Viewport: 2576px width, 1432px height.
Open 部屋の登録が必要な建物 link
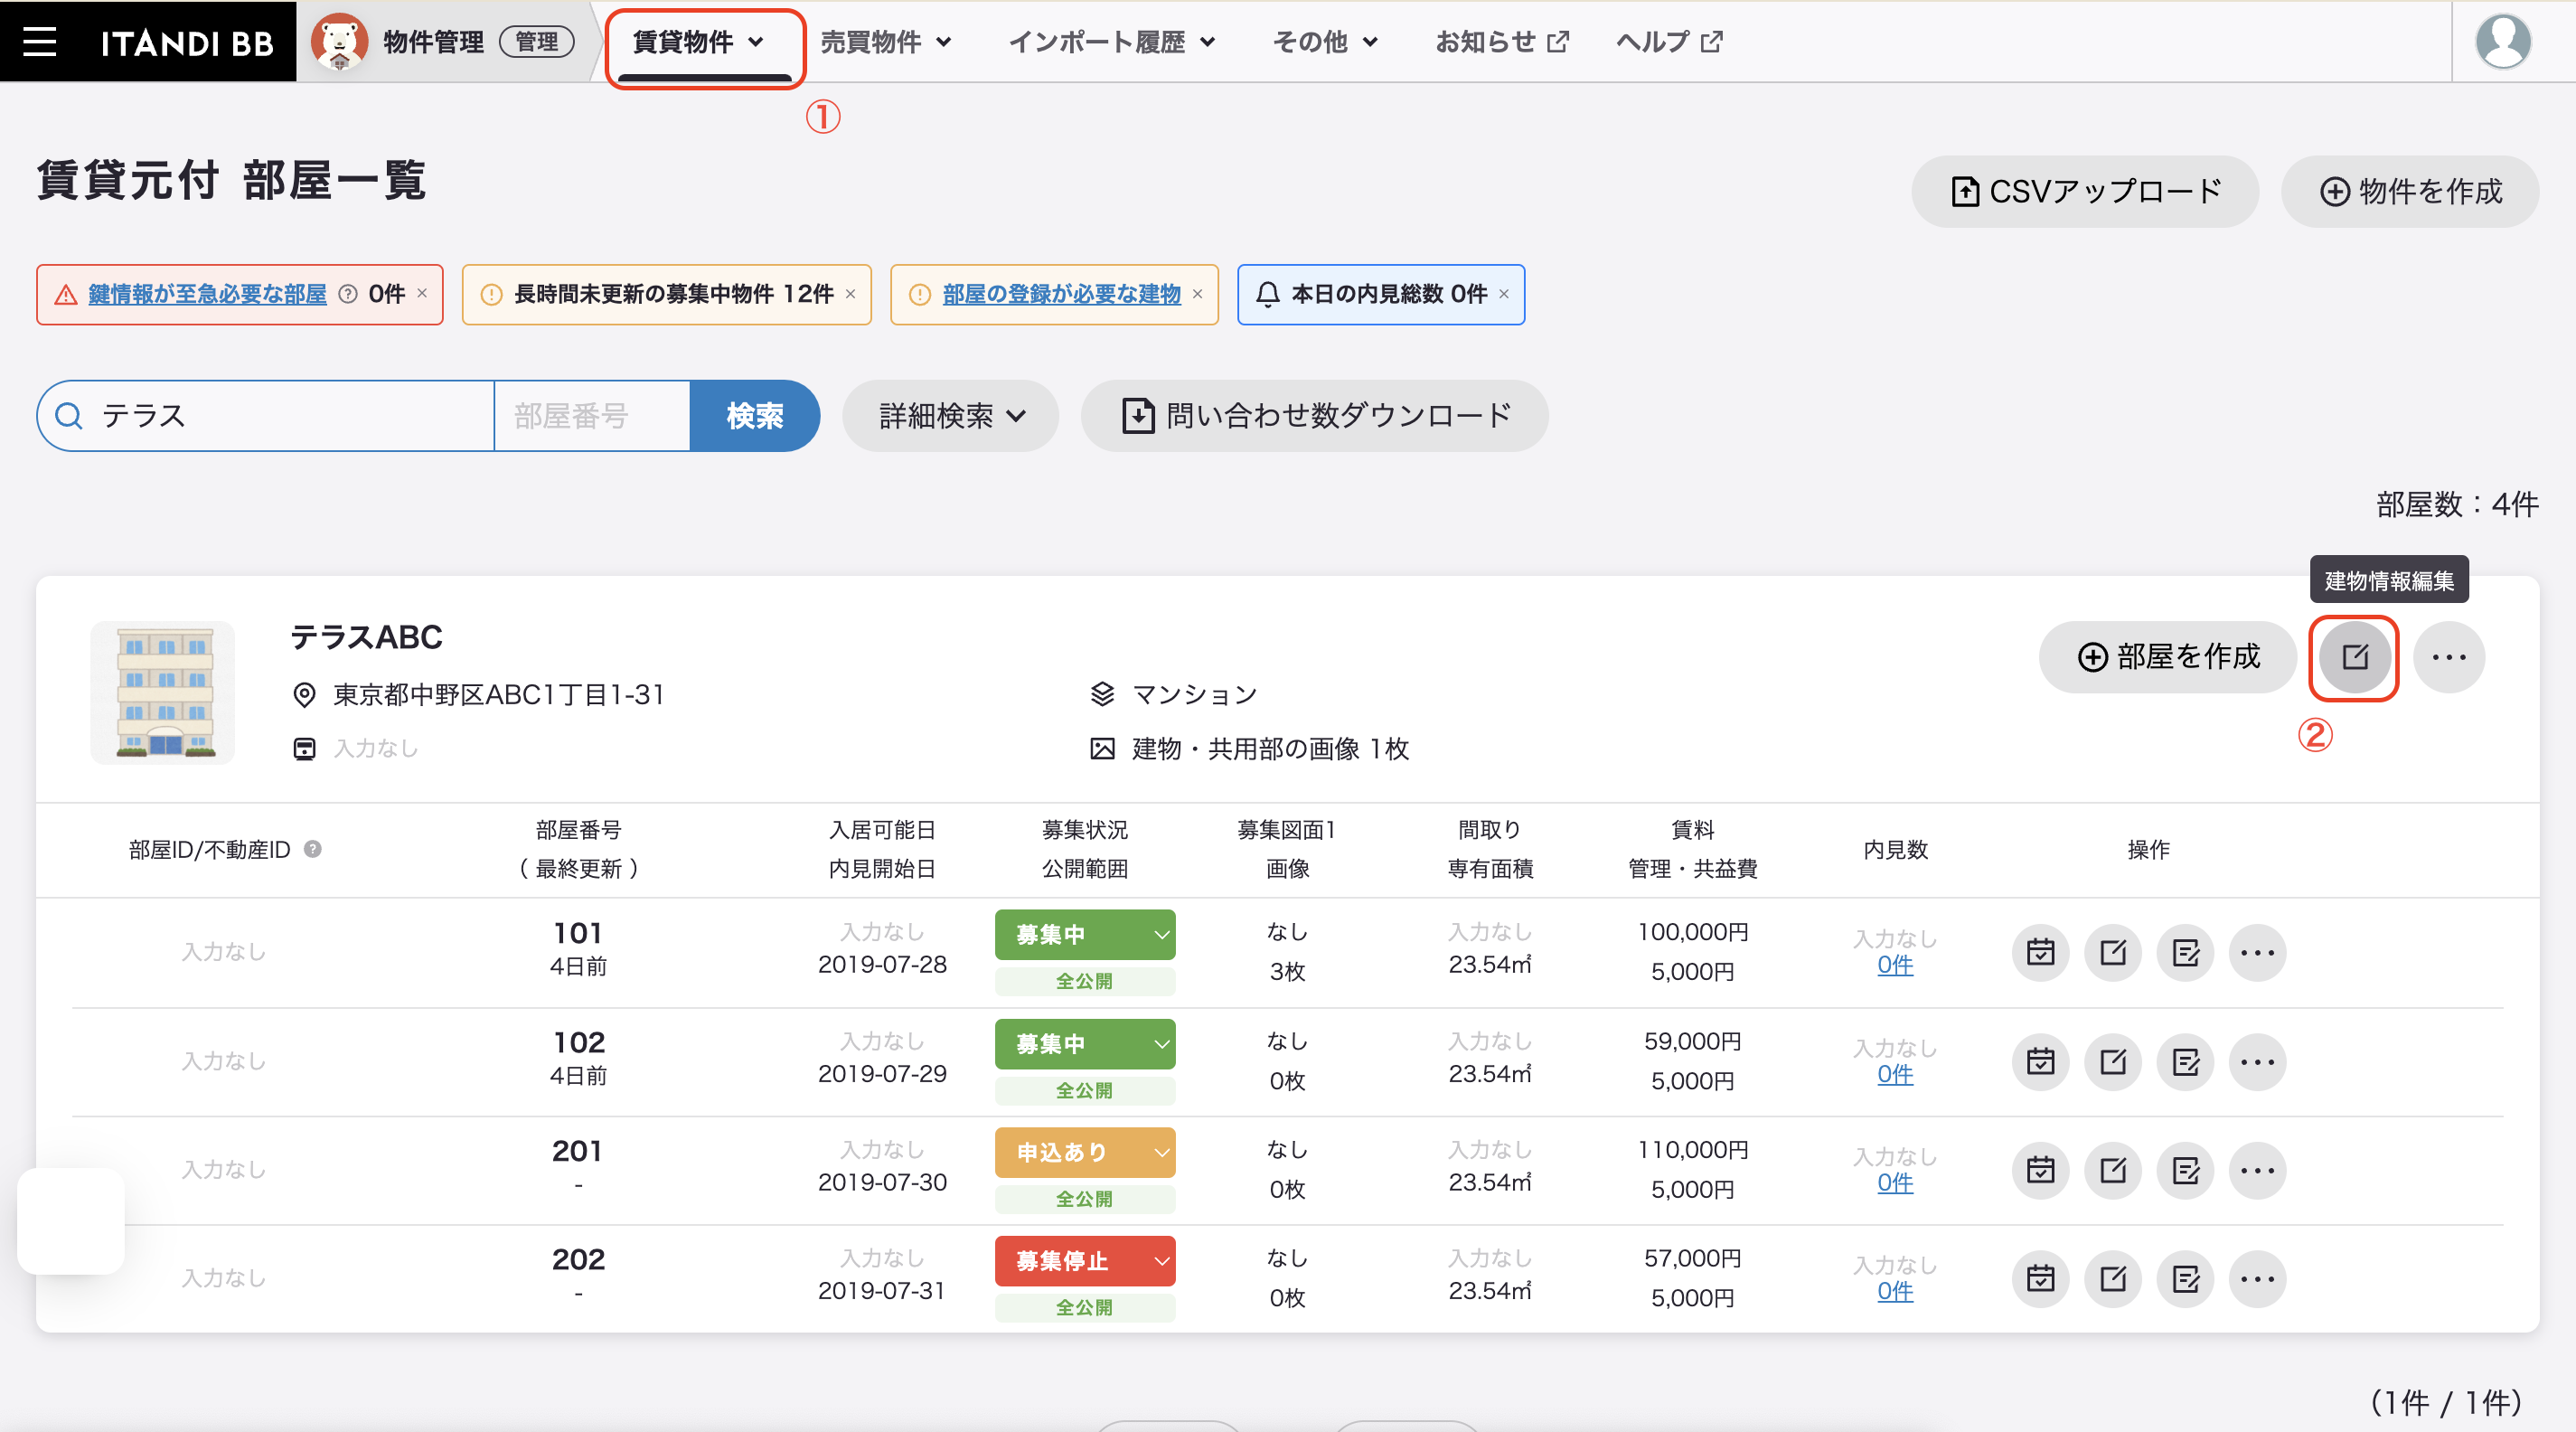1062,294
